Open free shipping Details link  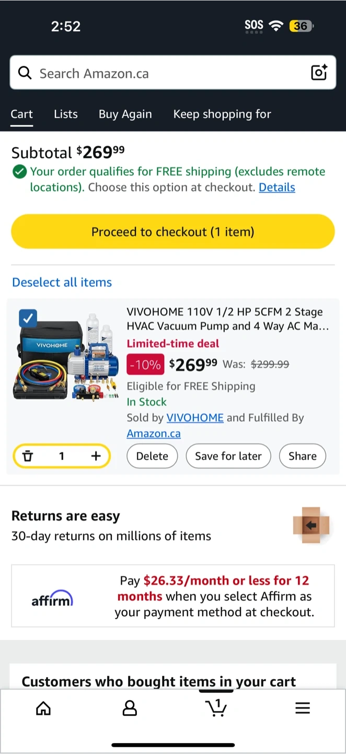[277, 187]
